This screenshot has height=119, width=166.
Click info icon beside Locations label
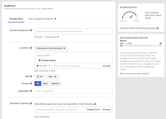pos(31,48)
